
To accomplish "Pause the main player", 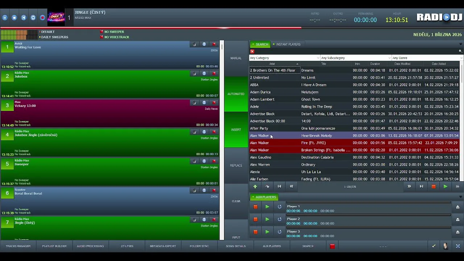I will click(x=5, y=17).
